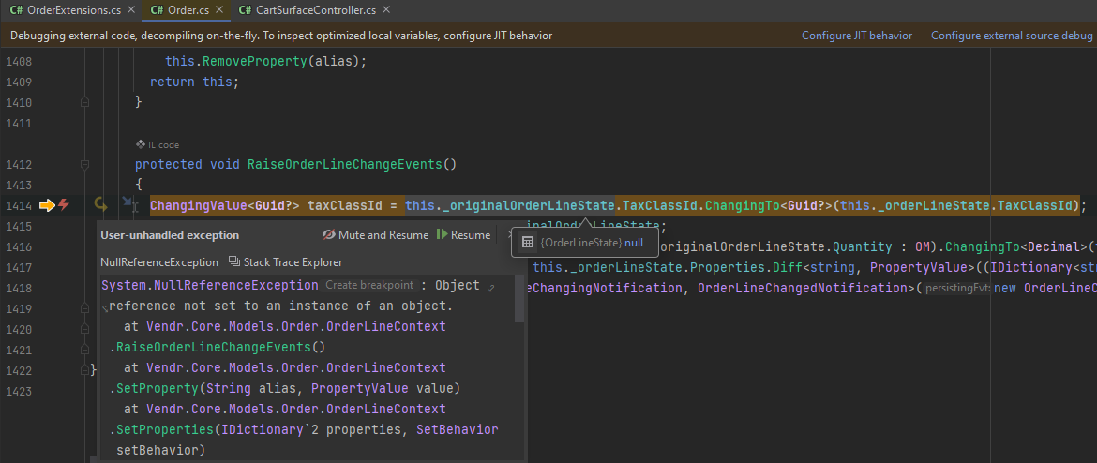Open Configure external source debug link
The height and width of the screenshot is (463, 1097).
[x=1012, y=36]
